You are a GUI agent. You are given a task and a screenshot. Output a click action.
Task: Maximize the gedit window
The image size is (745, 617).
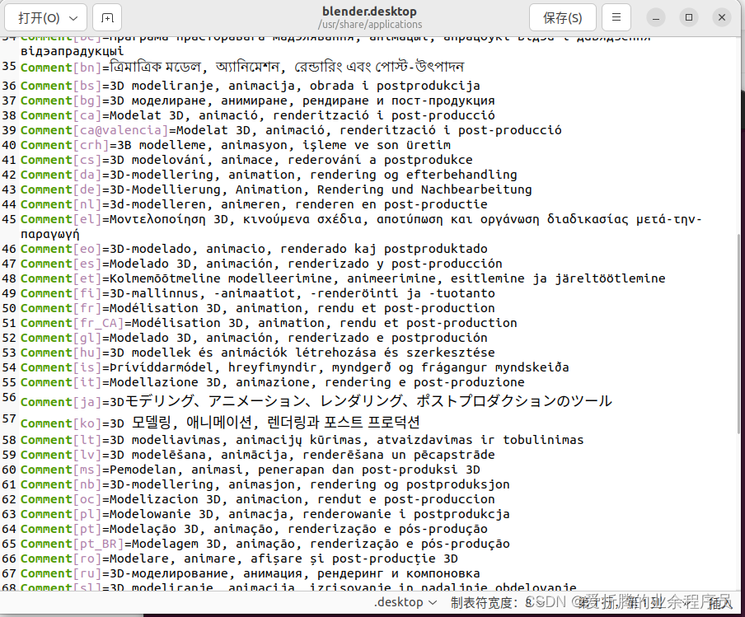click(689, 17)
